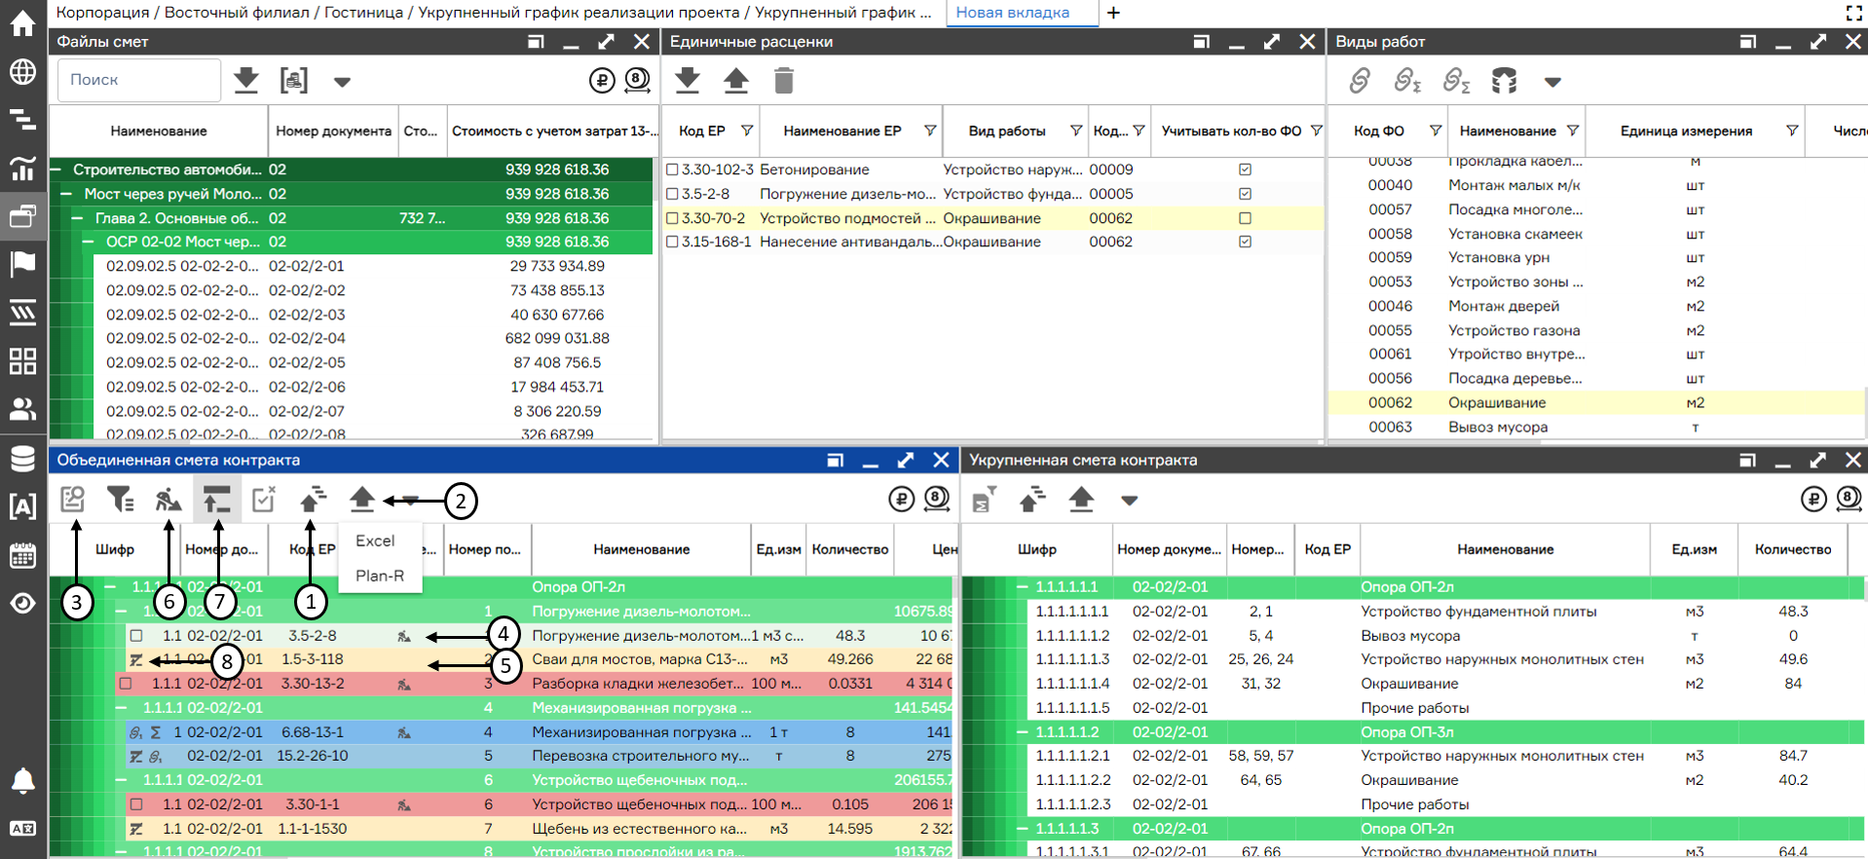Screen dimensions: 1868x859
Task: Open the users icon in left sidebar
Action: 22,408
